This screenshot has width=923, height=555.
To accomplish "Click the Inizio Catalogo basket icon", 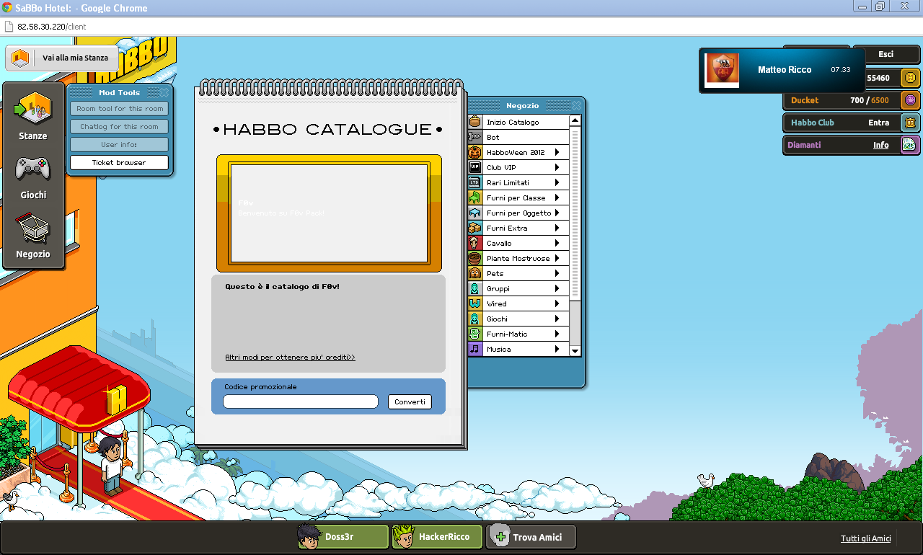I will click(474, 122).
